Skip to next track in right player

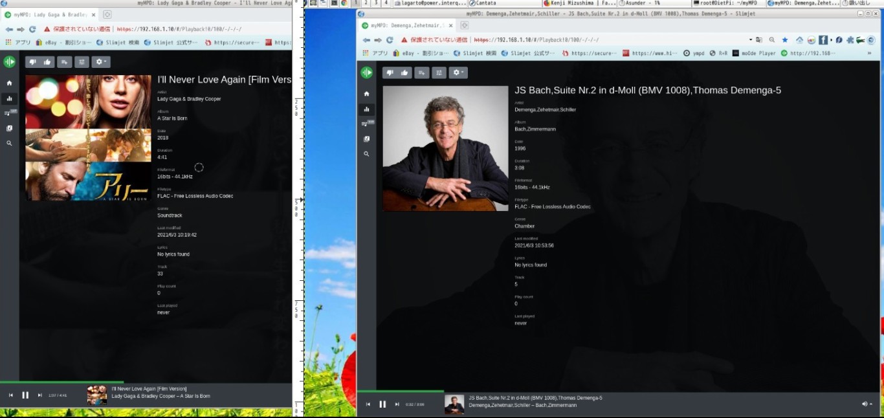click(x=397, y=404)
